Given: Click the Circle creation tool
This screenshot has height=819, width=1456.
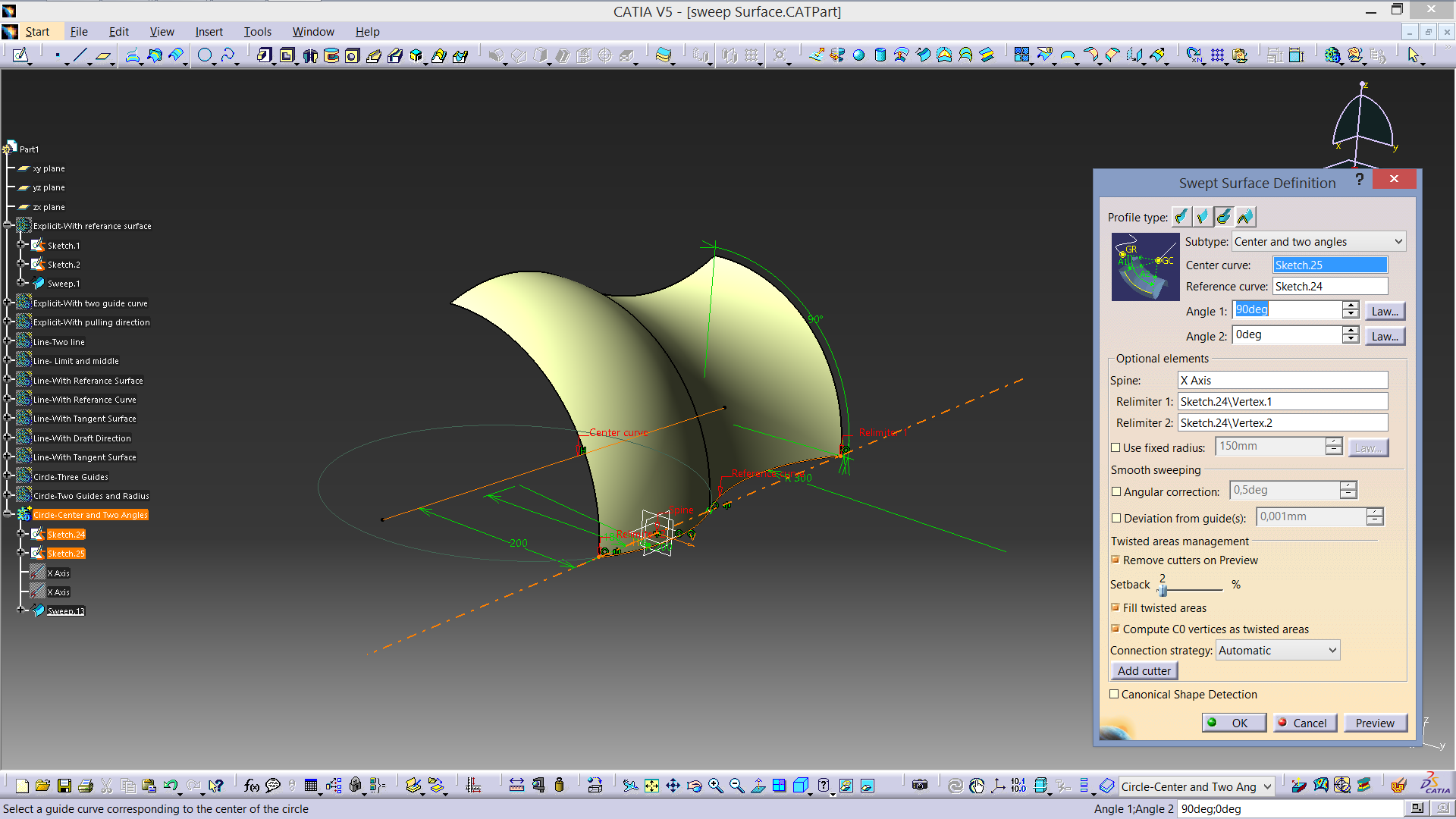Looking at the screenshot, I should point(205,55).
